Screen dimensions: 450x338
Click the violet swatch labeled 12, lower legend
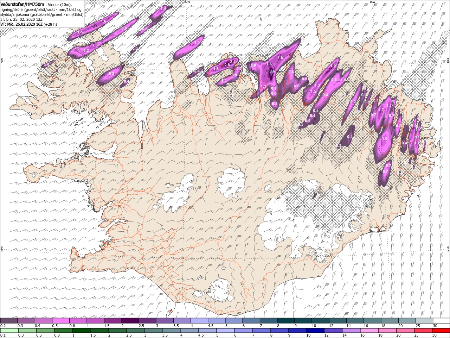333,330
